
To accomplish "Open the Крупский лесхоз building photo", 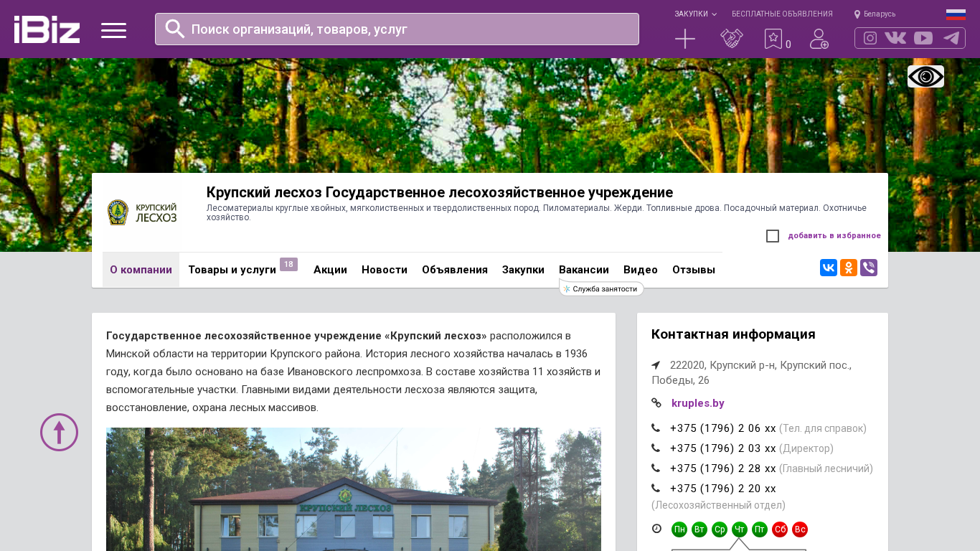I will pyautogui.click(x=354, y=489).
